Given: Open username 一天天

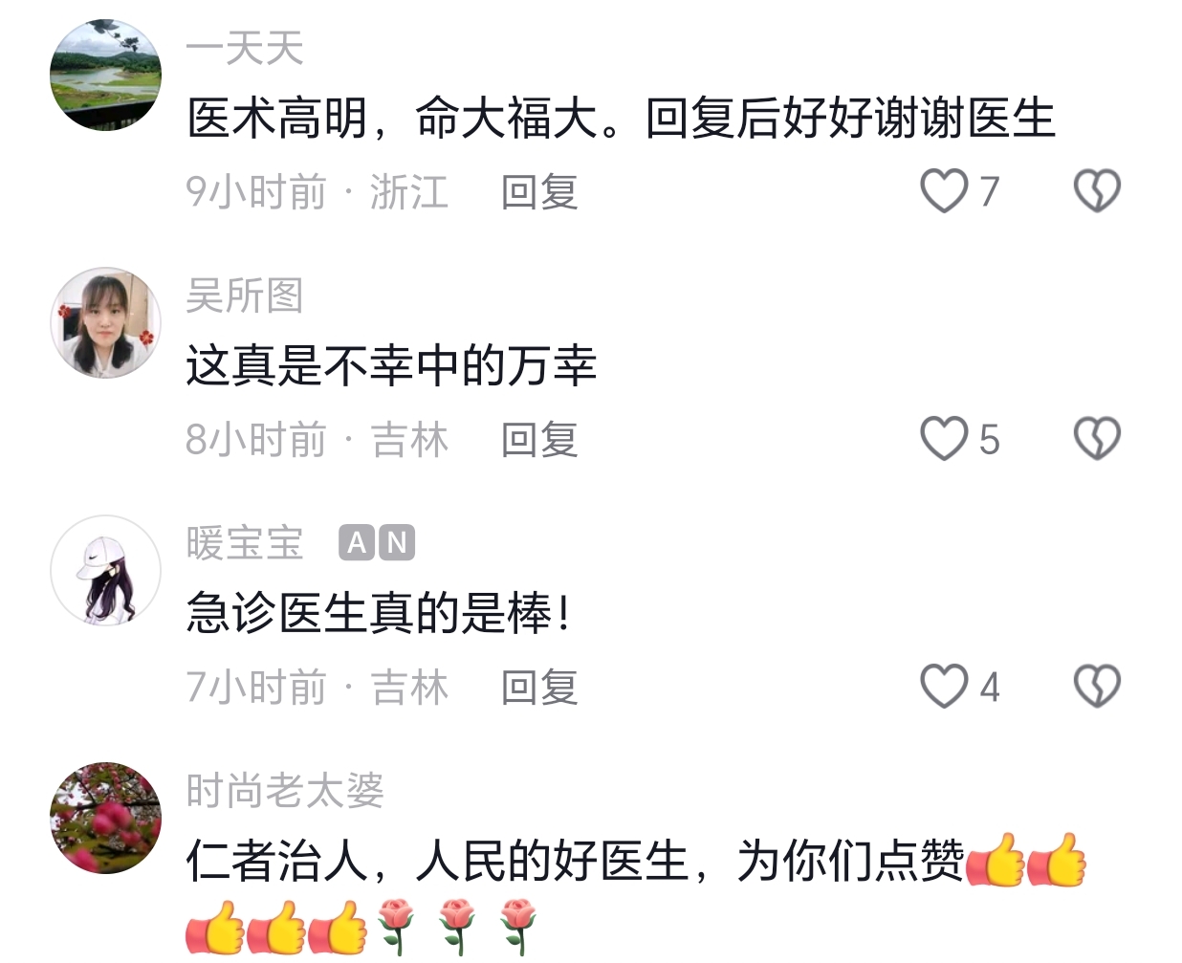Looking at the screenshot, I should [245, 49].
